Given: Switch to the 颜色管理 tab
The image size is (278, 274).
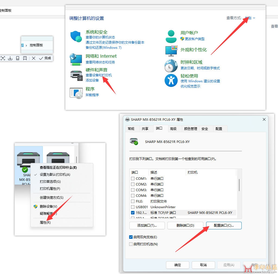Looking at the screenshot, I should click(x=191, y=129).
